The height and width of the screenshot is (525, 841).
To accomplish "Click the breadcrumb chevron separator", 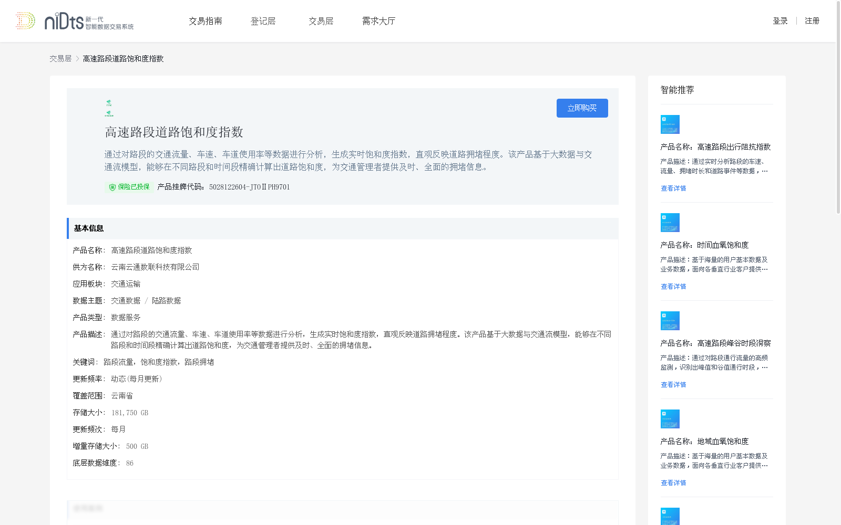I will pyautogui.click(x=77, y=59).
